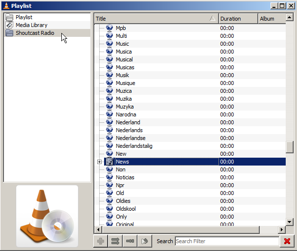Click the globe icon beside Oldies
The image size is (297, 251).
click(x=110, y=201)
